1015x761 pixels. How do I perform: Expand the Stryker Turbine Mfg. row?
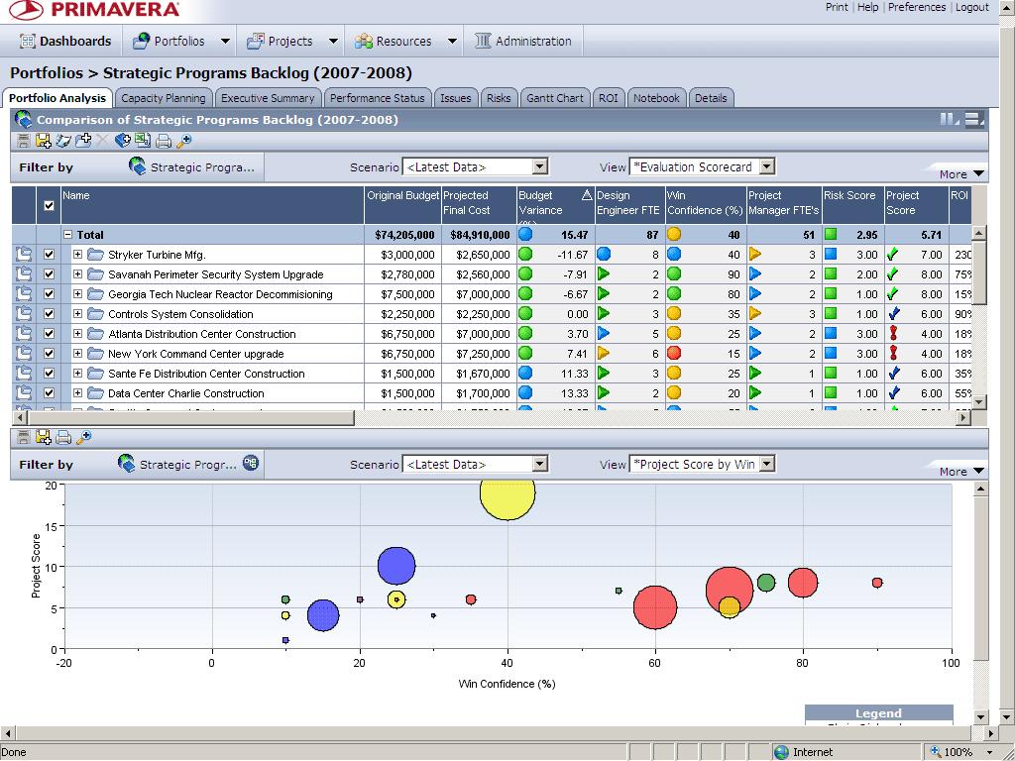click(77, 255)
